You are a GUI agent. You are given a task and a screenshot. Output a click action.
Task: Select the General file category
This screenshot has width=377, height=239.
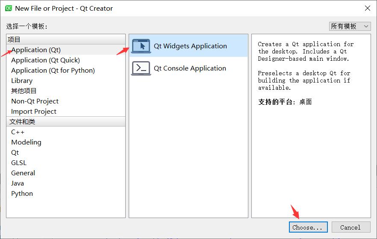click(x=23, y=173)
